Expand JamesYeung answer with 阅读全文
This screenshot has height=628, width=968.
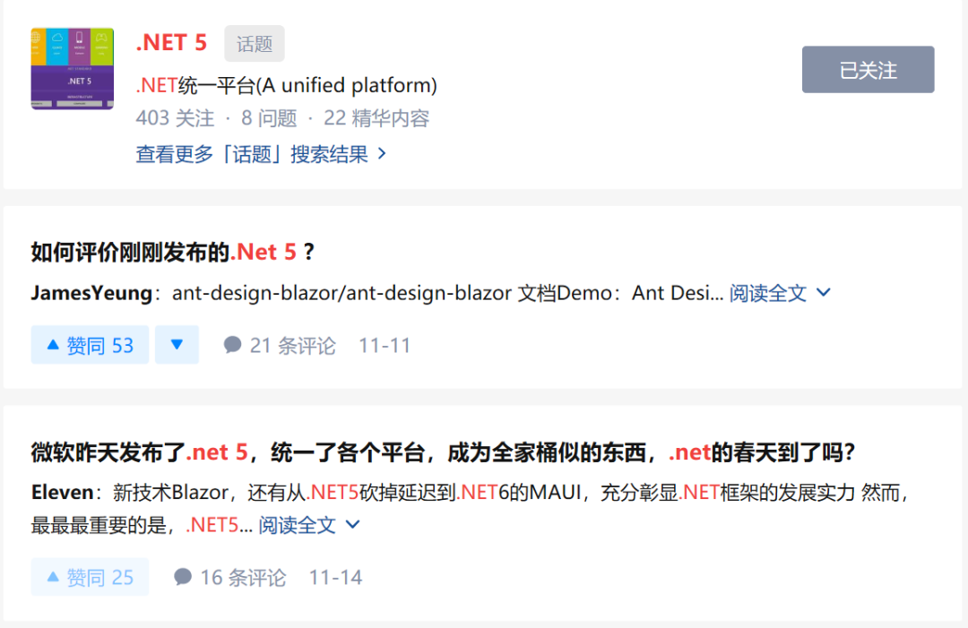pos(768,293)
